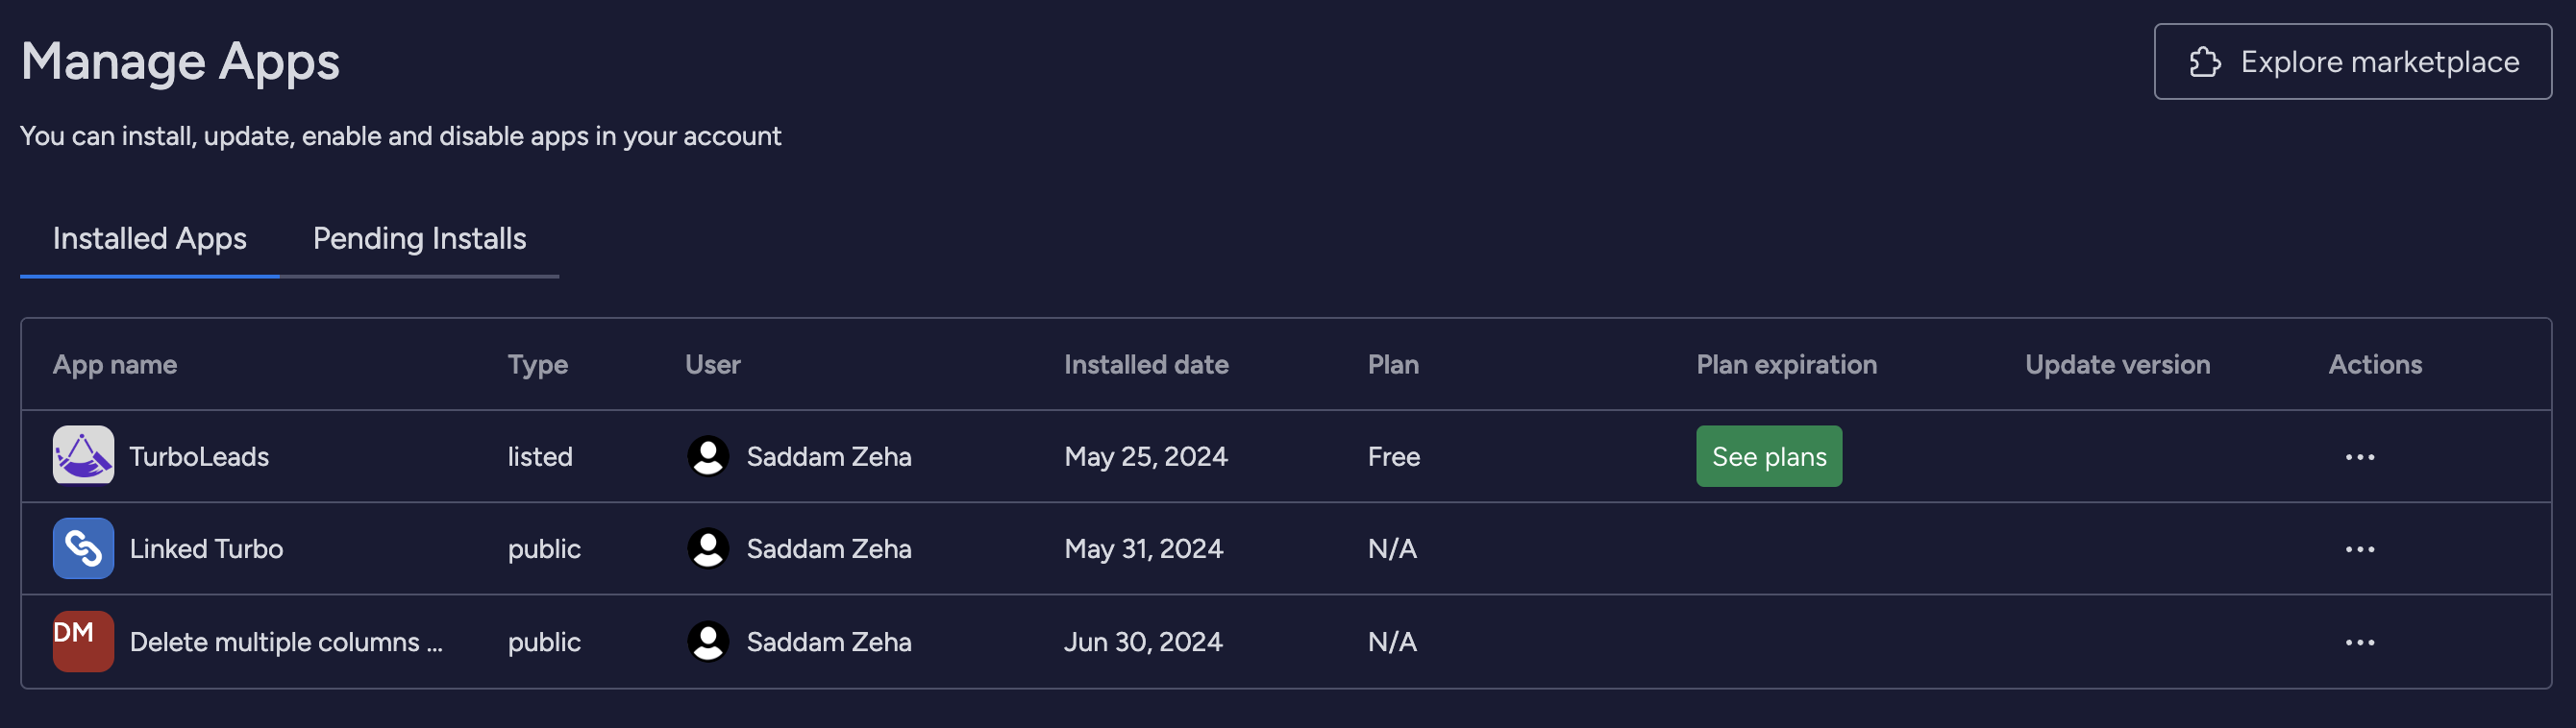Click the DM icon for Delete multiple columns
2576x728 pixels.
click(x=82, y=642)
